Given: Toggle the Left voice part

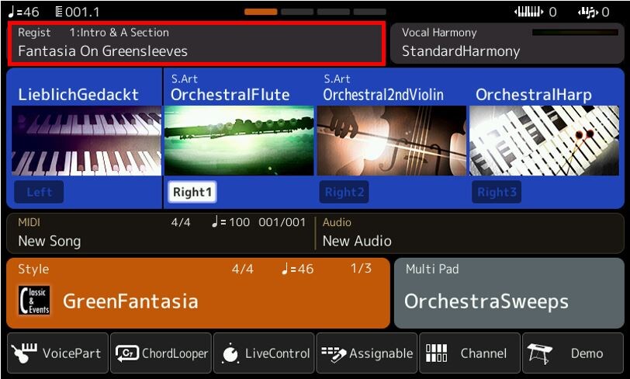Looking at the screenshot, I should tap(39, 192).
